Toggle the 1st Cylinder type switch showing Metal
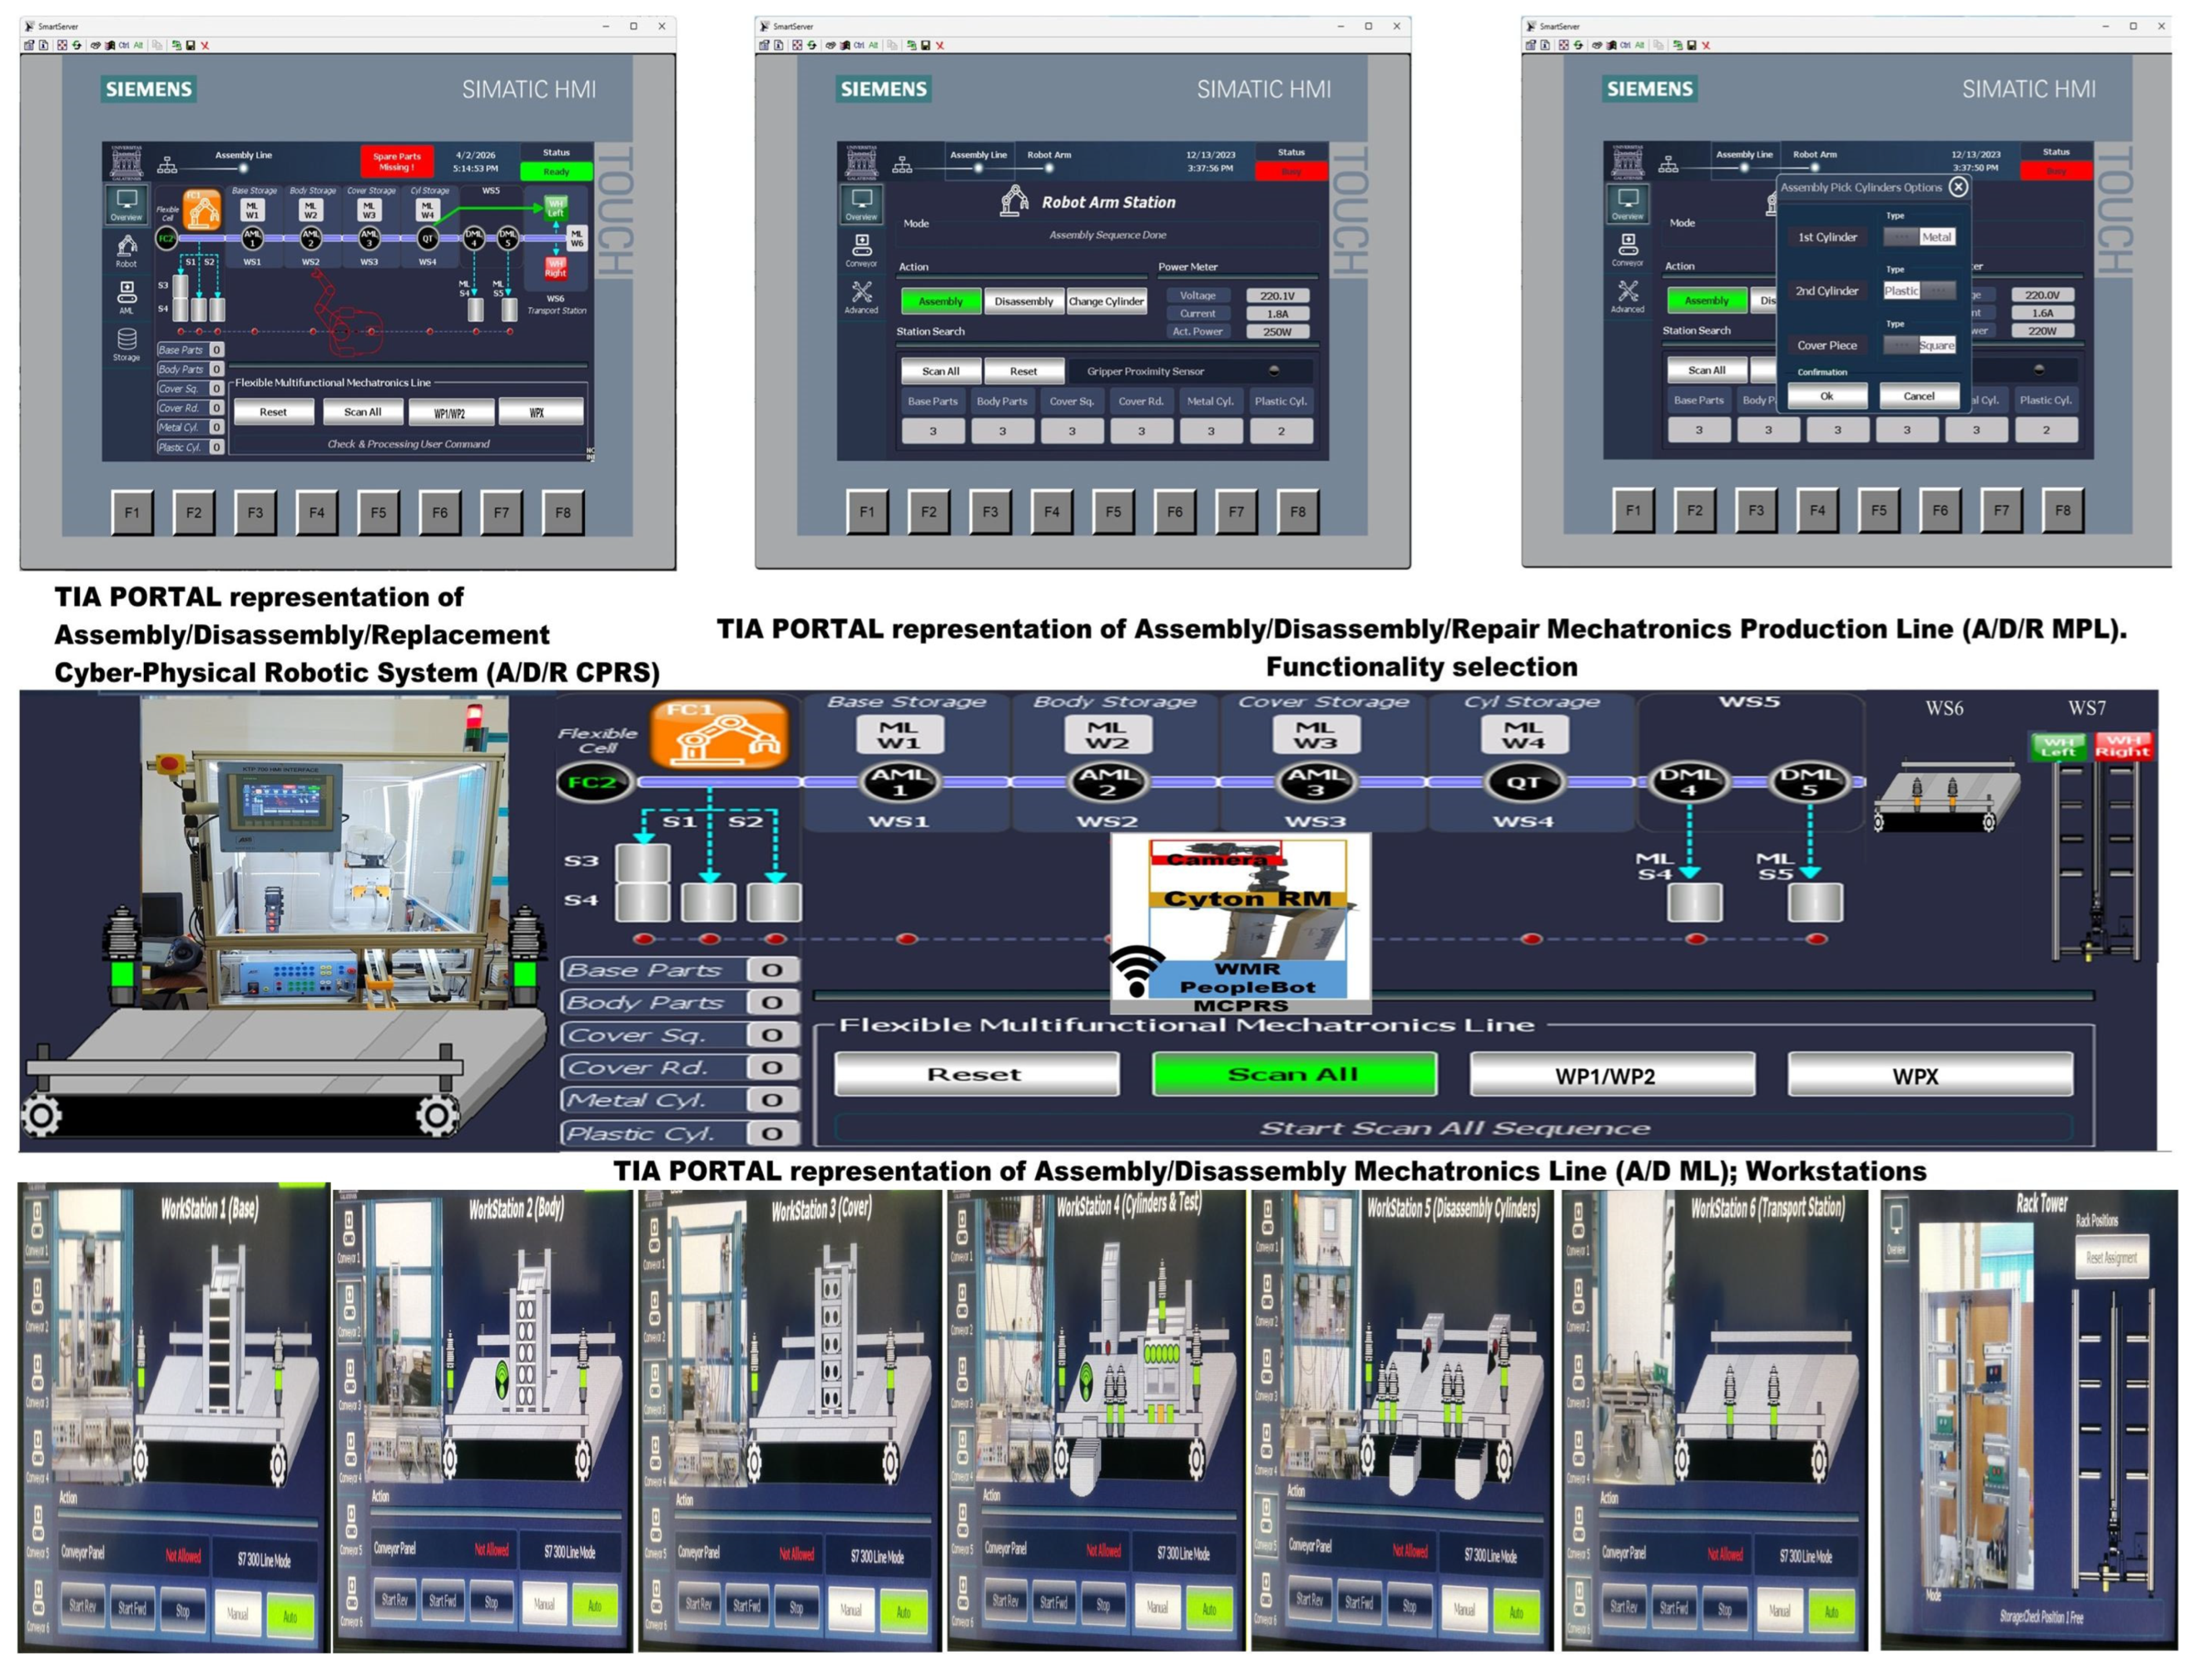Viewport: 2195px width, 1665px height. coord(1919,237)
